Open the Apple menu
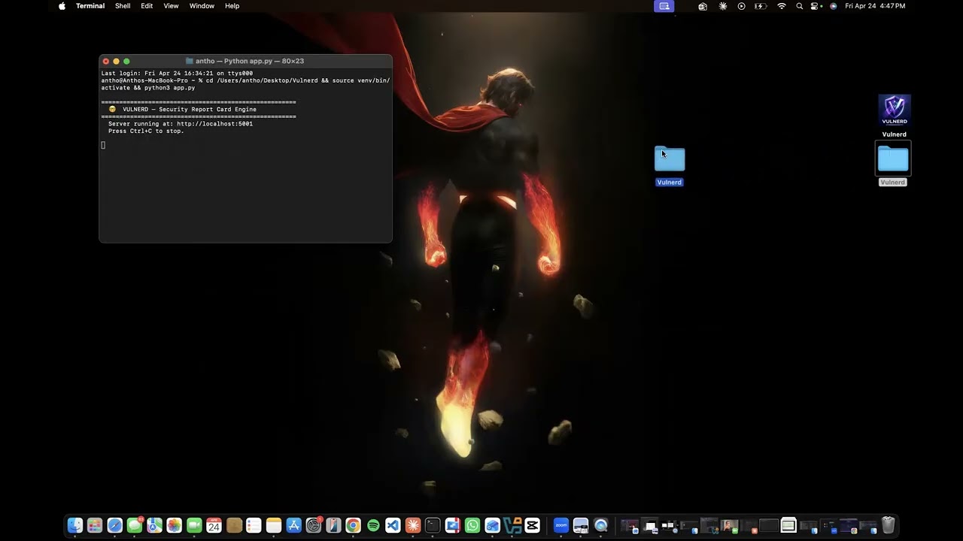 62,6
